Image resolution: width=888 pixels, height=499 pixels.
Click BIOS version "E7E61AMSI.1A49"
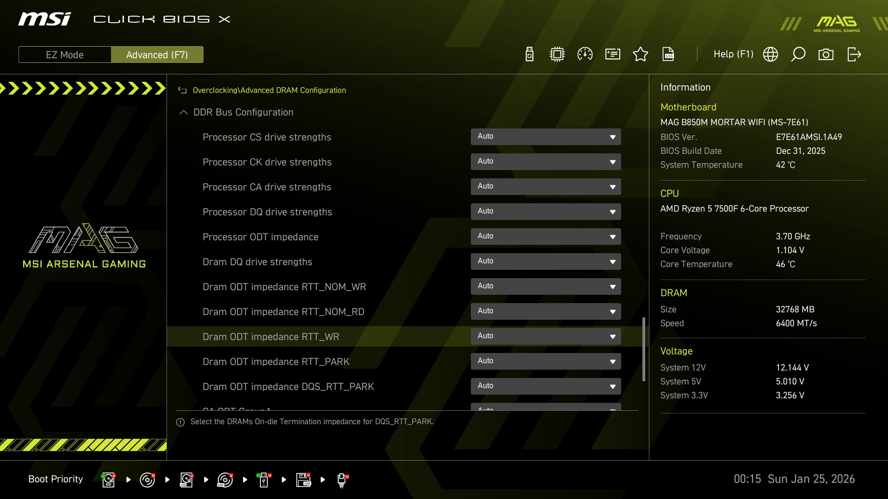(x=809, y=137)
